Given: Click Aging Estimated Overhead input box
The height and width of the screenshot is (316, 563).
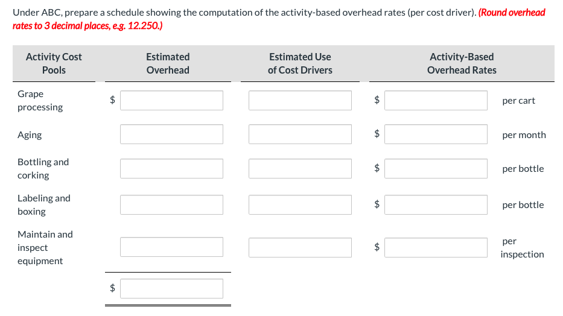Looking at the screenshot, I should 171,134.
